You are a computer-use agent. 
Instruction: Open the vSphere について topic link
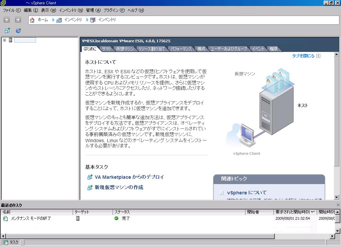(247, 193)
